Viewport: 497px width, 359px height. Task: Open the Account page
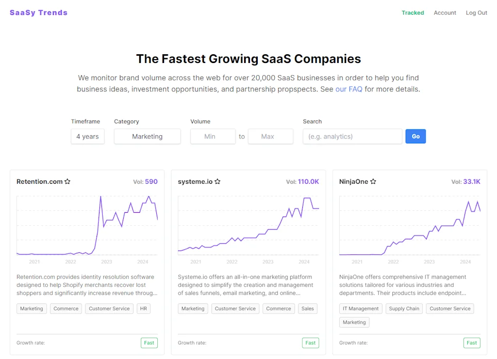(445, 13)
